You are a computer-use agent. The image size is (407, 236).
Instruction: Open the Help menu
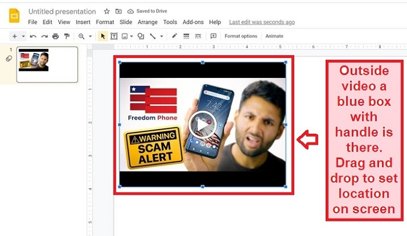click(215, 22)
